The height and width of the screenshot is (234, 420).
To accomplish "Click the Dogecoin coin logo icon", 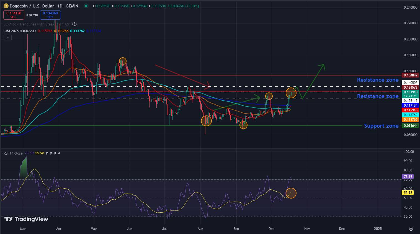I will click(6, 6).
